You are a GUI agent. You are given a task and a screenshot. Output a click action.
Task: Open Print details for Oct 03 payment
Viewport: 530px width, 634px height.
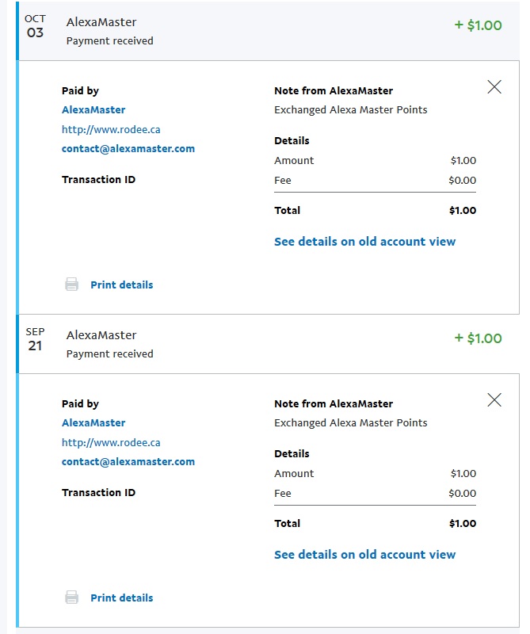[121, 285]
